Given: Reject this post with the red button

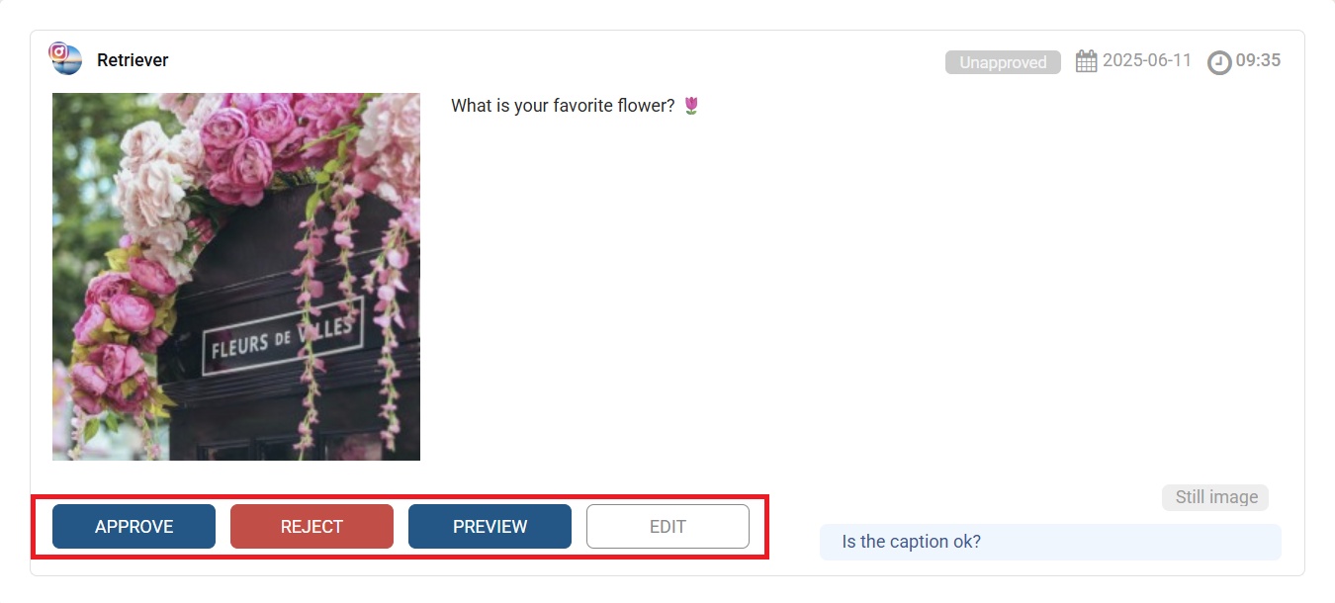Looking at the screenshot, I should 311,527.
